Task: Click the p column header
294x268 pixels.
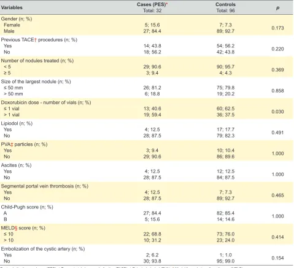Action: point(277,8)
